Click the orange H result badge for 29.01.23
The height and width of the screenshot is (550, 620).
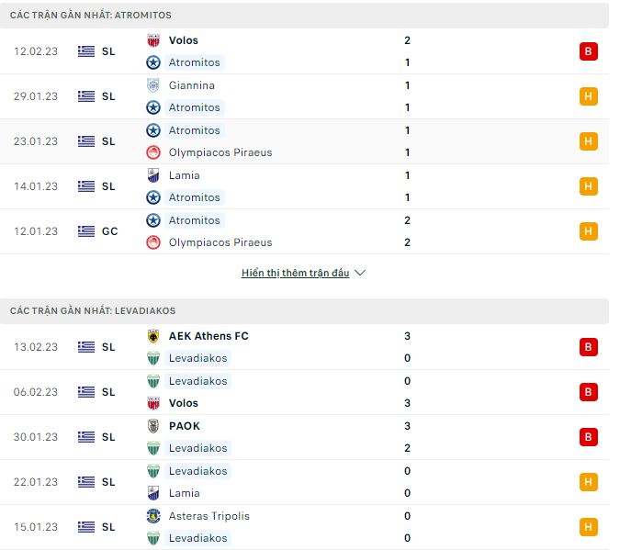[x=588, y=96]
